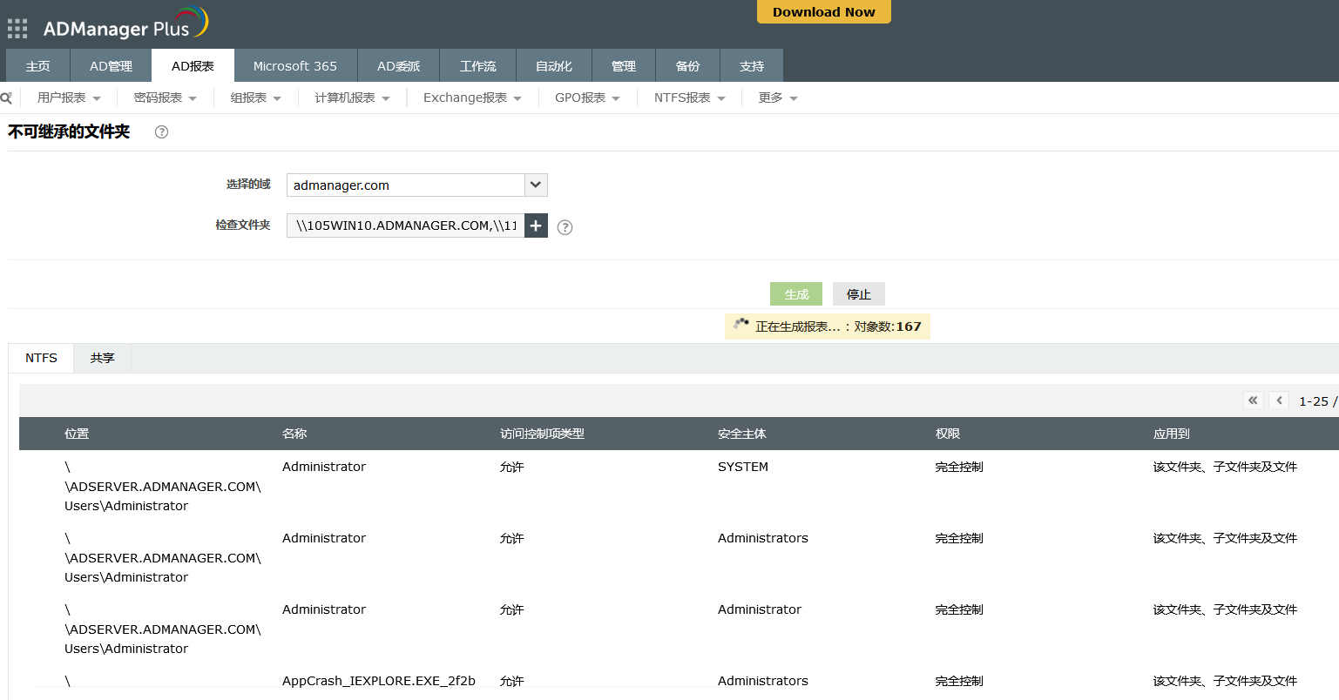This screenshot has height=700, width=1339.
Task: Click help icon next to folder field
Action: point(565,227)
